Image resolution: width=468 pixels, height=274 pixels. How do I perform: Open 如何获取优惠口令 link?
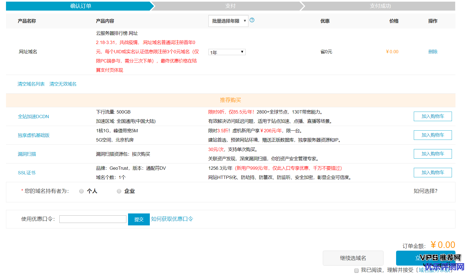[172, 219]
